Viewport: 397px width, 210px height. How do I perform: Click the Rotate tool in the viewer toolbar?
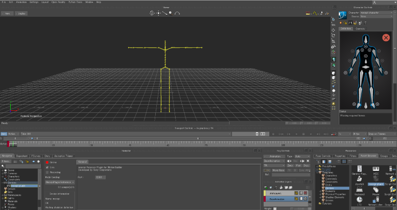pos(333,36)
